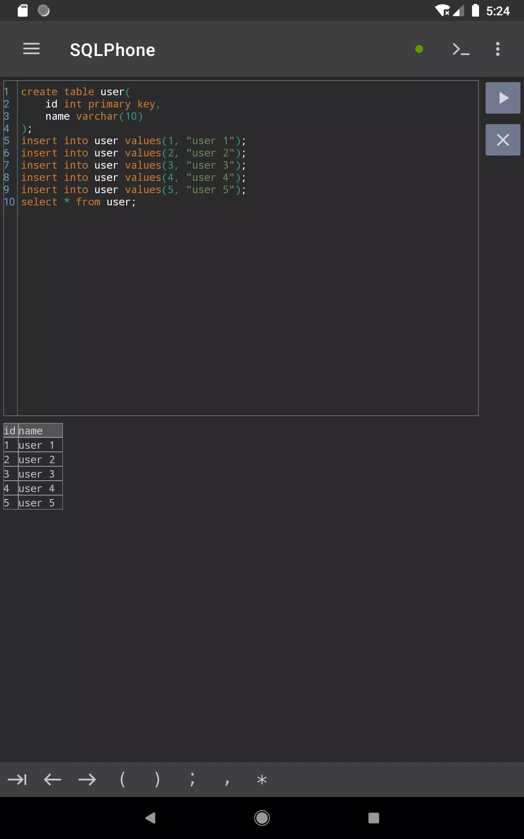Click line number 10 in the gutter
Screen dimensions: 524x839
(10, 202)
